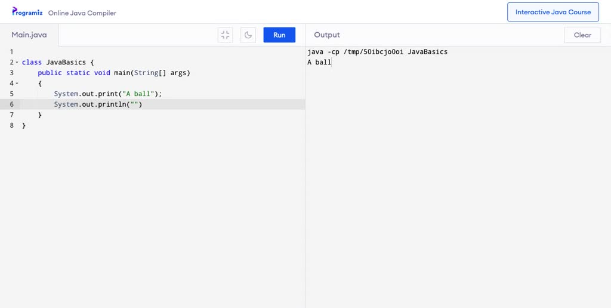Click the "A ball" output text

coord(319,62)
